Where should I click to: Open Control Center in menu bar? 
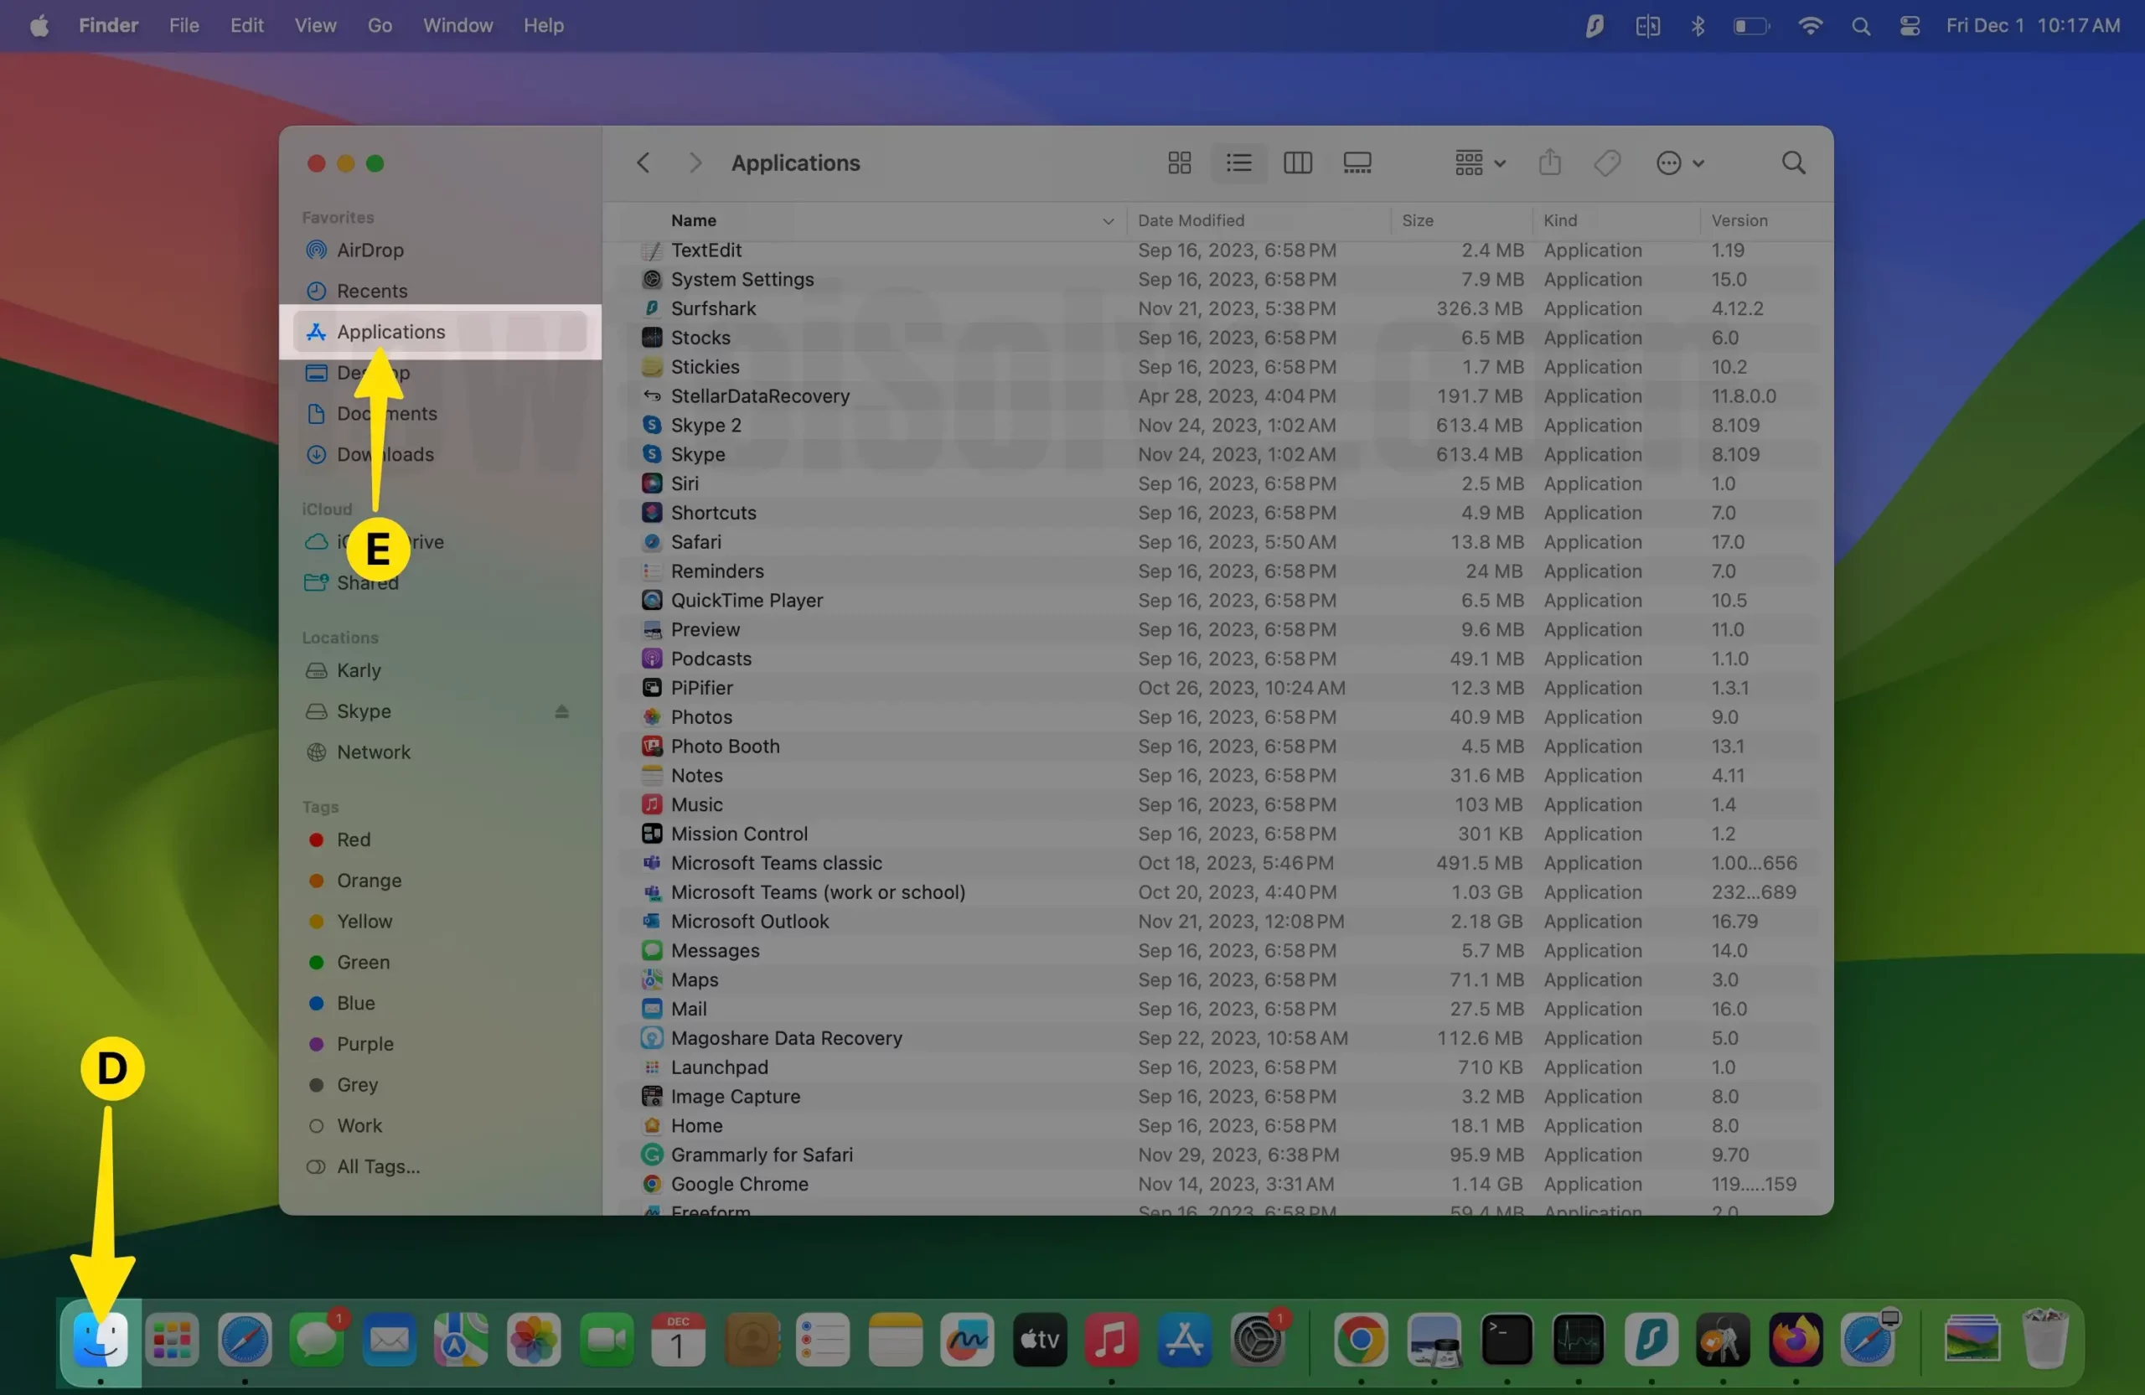(1909, 26)
